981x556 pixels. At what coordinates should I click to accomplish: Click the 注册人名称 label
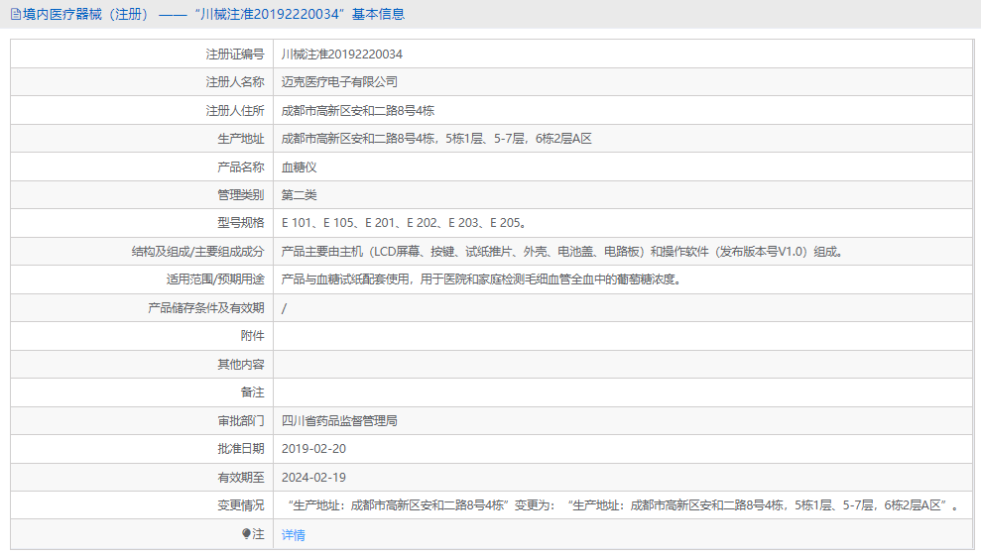coord(235,82)
